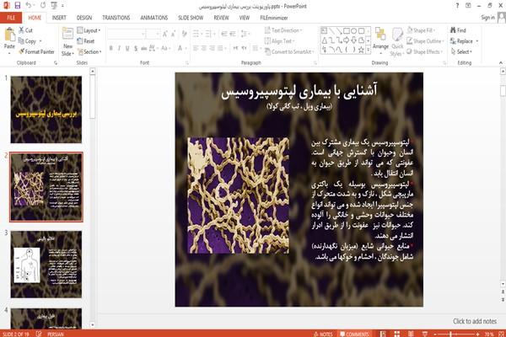Click Sign in link
This screenshot has height=337, width=506.
point(487,18)
